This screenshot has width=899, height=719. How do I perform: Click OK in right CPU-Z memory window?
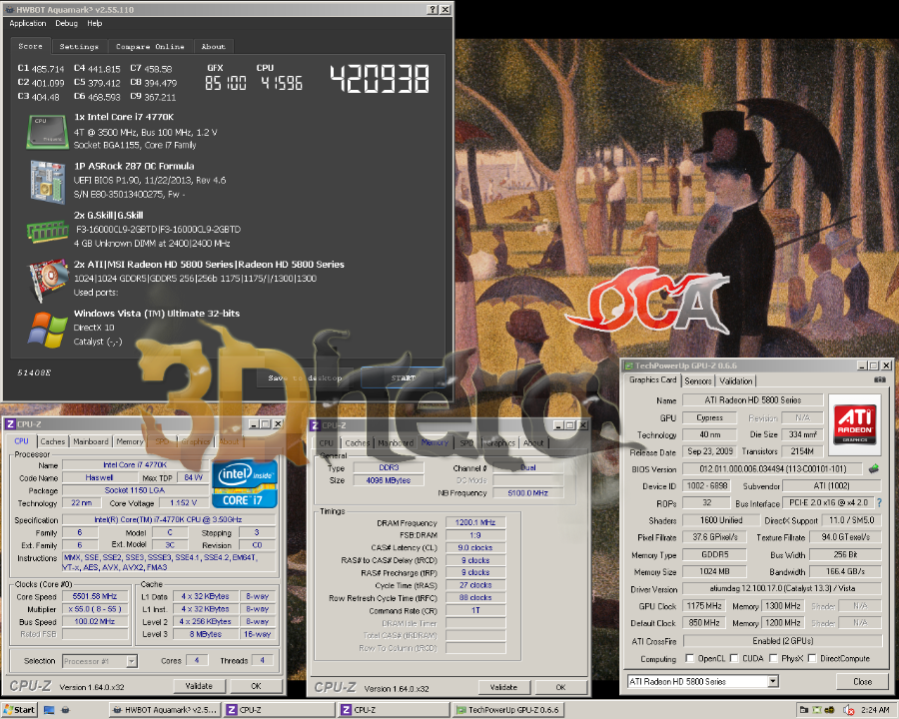[560, 687]
